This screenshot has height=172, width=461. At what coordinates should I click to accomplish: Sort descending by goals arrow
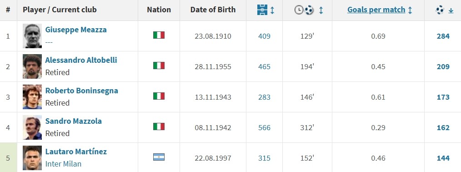coord(451,10)
